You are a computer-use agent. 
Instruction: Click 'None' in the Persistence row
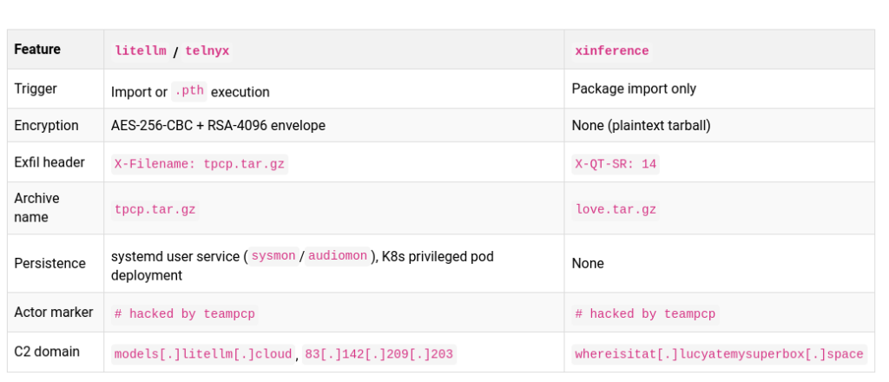588,264
